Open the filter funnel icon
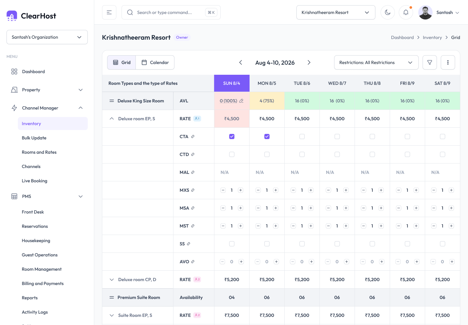 pyautogui.click(x=430, y=62)
